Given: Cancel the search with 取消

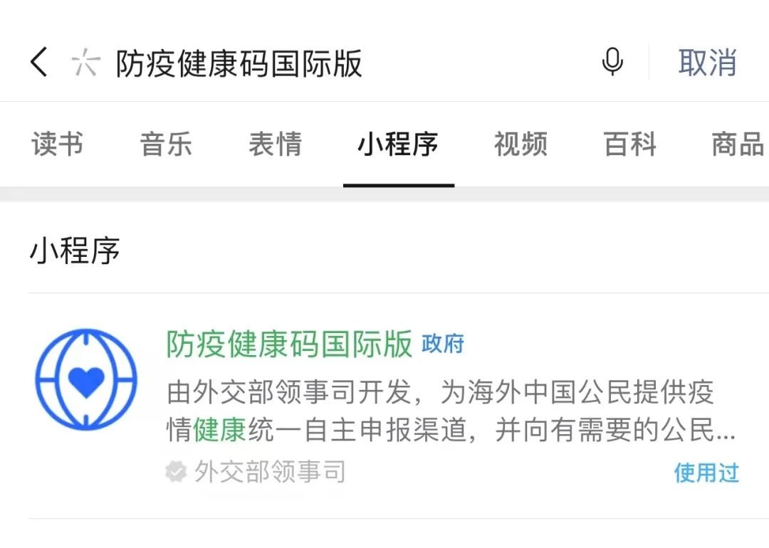Looking at the screenshot, I should (x=707, y=63).
